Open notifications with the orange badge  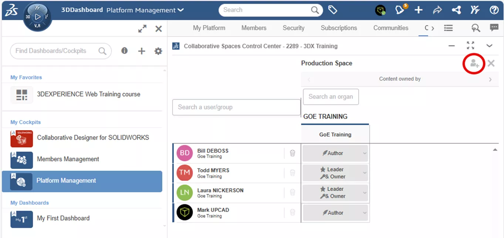[x=400, y=10]
